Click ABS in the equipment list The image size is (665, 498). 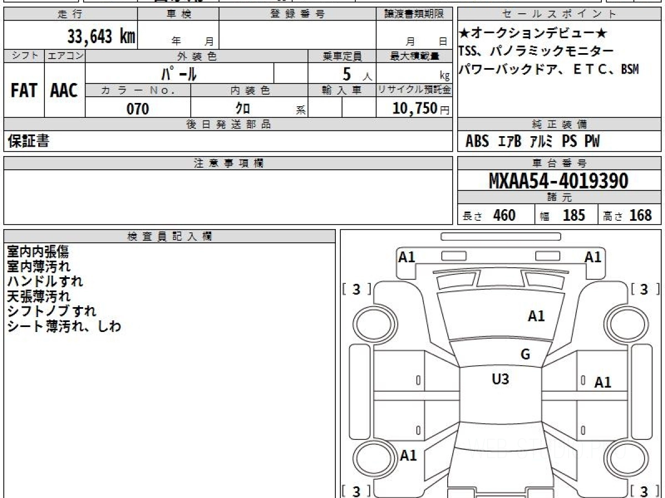pyautogui.click(x=477, y=142)
